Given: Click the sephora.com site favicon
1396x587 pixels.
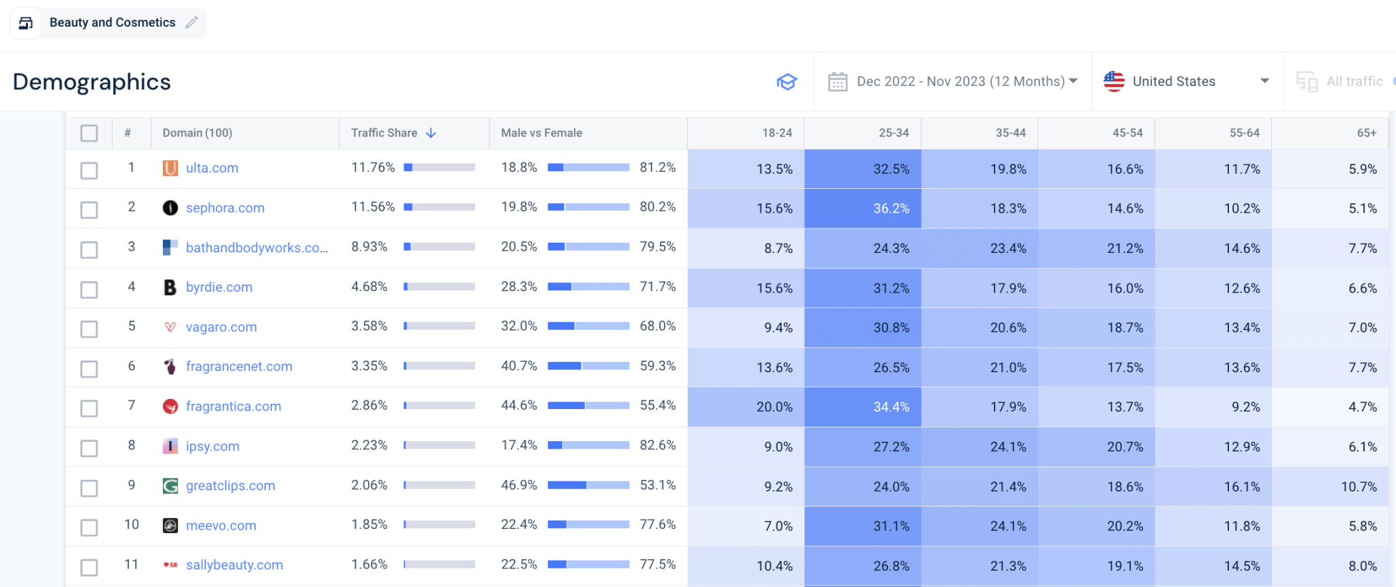Looking at the screenshot, I should 170,208.
